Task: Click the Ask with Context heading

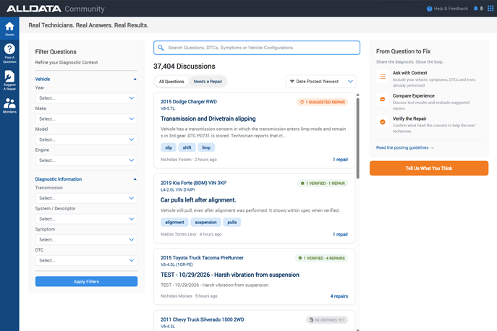Action: tap(410, 73)
